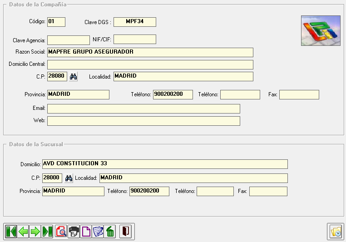The height and width of the screenshot is (242, 346).
Task: Click the company C.P. field 28080
Action: click(57, 77)
